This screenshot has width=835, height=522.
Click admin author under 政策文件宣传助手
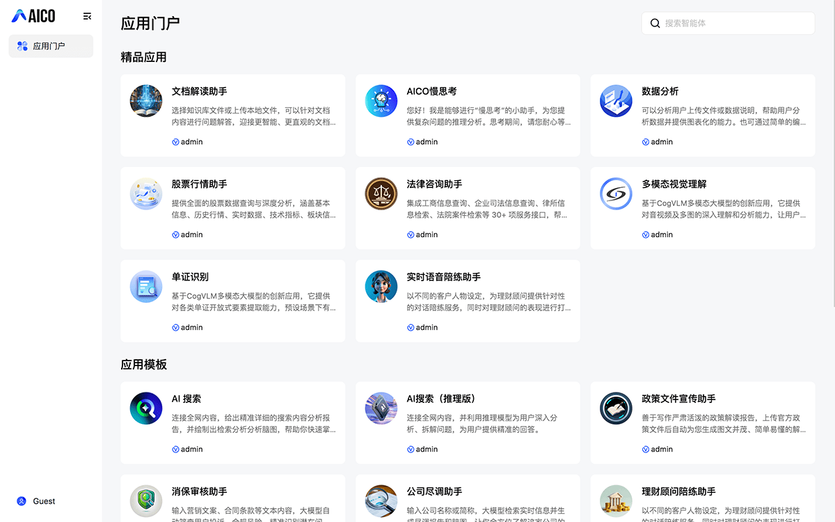coord(657,449)
